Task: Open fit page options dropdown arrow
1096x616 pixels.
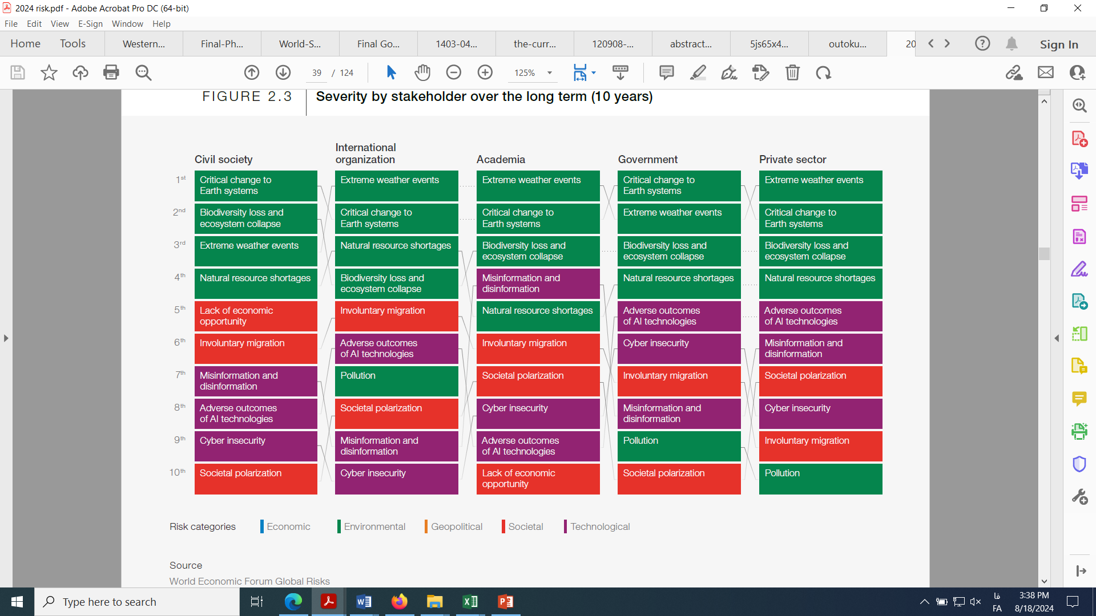Action: [x=594, y=73]
